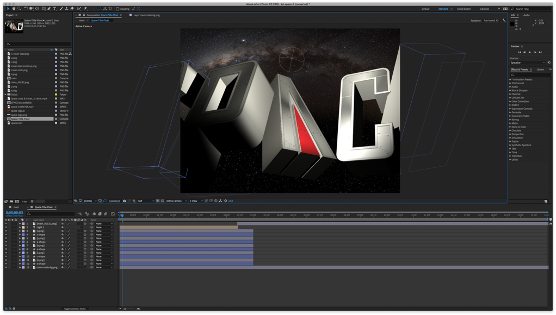This screenshot has width=556, height=315.
Task: Open the Active Camera view dropdown
Action: pos(176,201)
